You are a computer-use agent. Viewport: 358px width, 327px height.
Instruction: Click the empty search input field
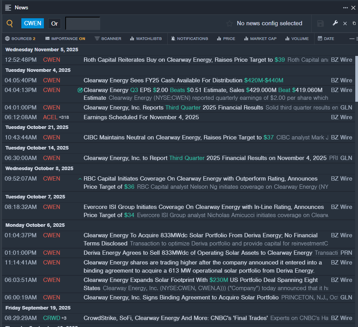pos(83,23)
